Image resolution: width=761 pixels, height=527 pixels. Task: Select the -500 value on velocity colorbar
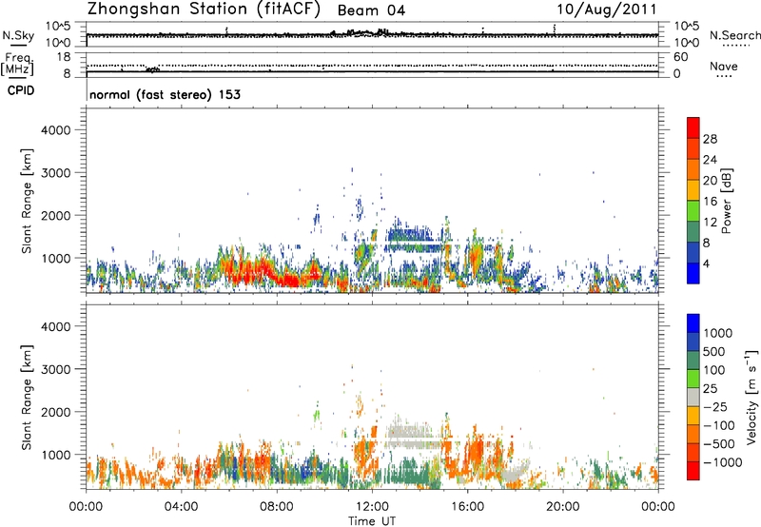719,443
